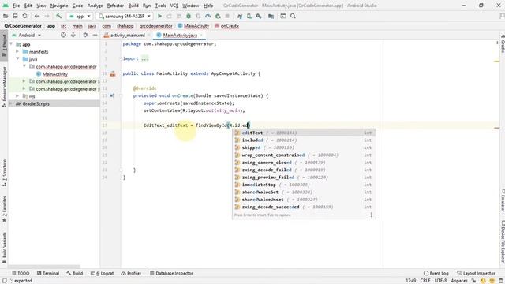
Task: Expand the manifests folder
Action: (17, 51)
